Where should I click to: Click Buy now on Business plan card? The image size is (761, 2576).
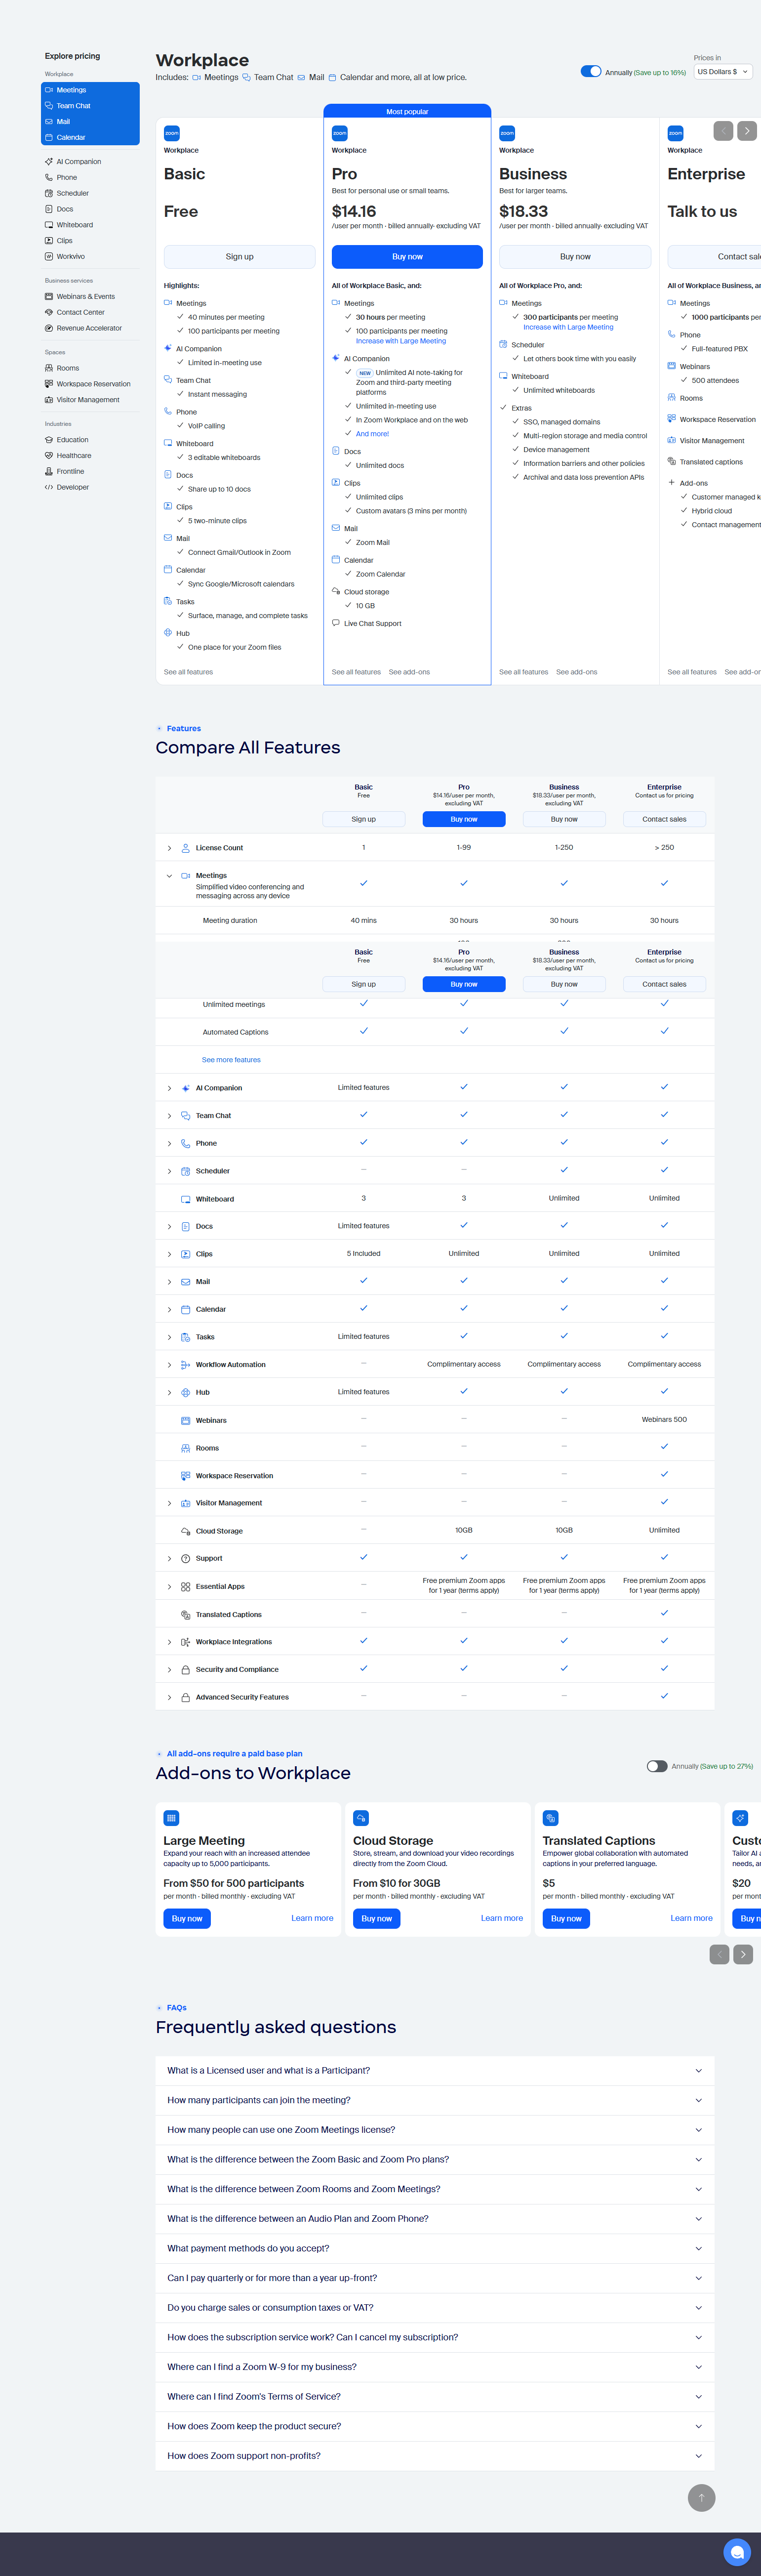tap(575, 257)
